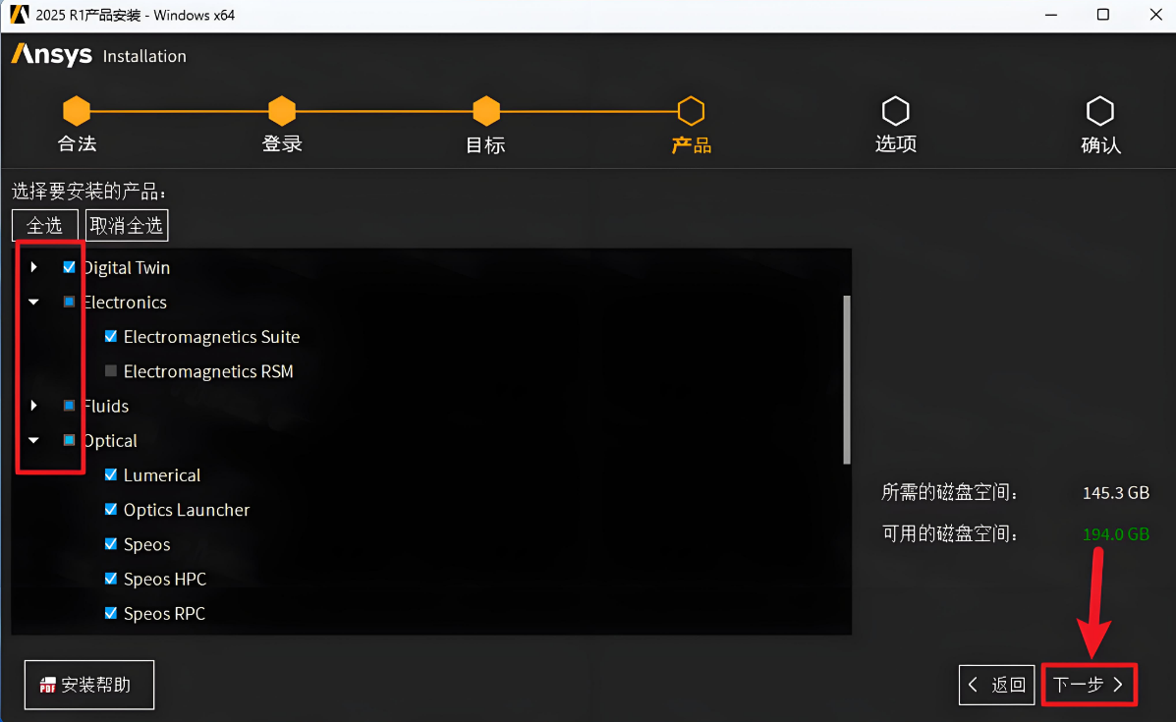Image resolution: width=1176 pixels, height=722 pixels.
Task: Select the 目标 step label
Action: (x=486, y=144)
